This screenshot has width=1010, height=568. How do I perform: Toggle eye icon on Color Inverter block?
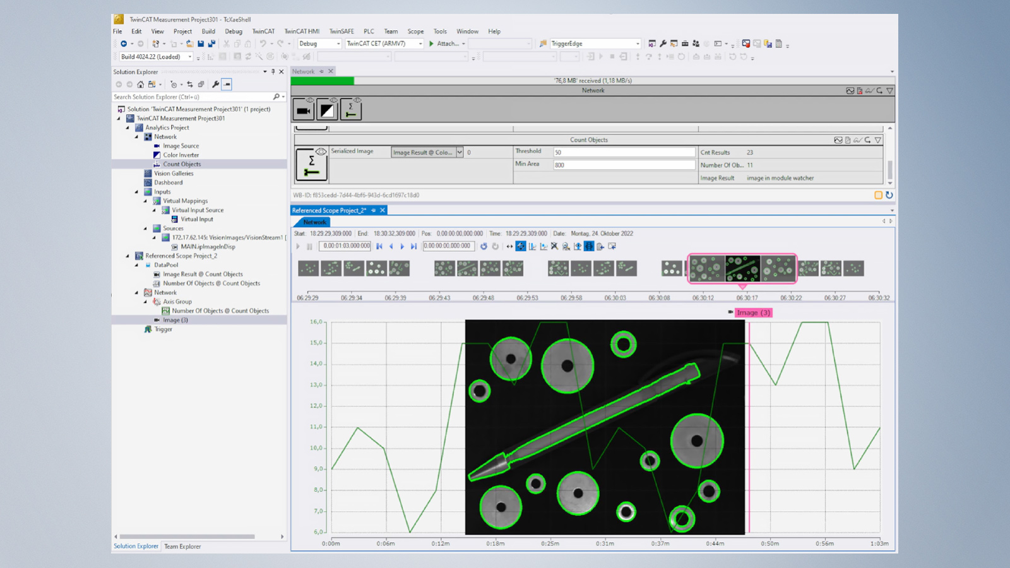tap(333, 100)
